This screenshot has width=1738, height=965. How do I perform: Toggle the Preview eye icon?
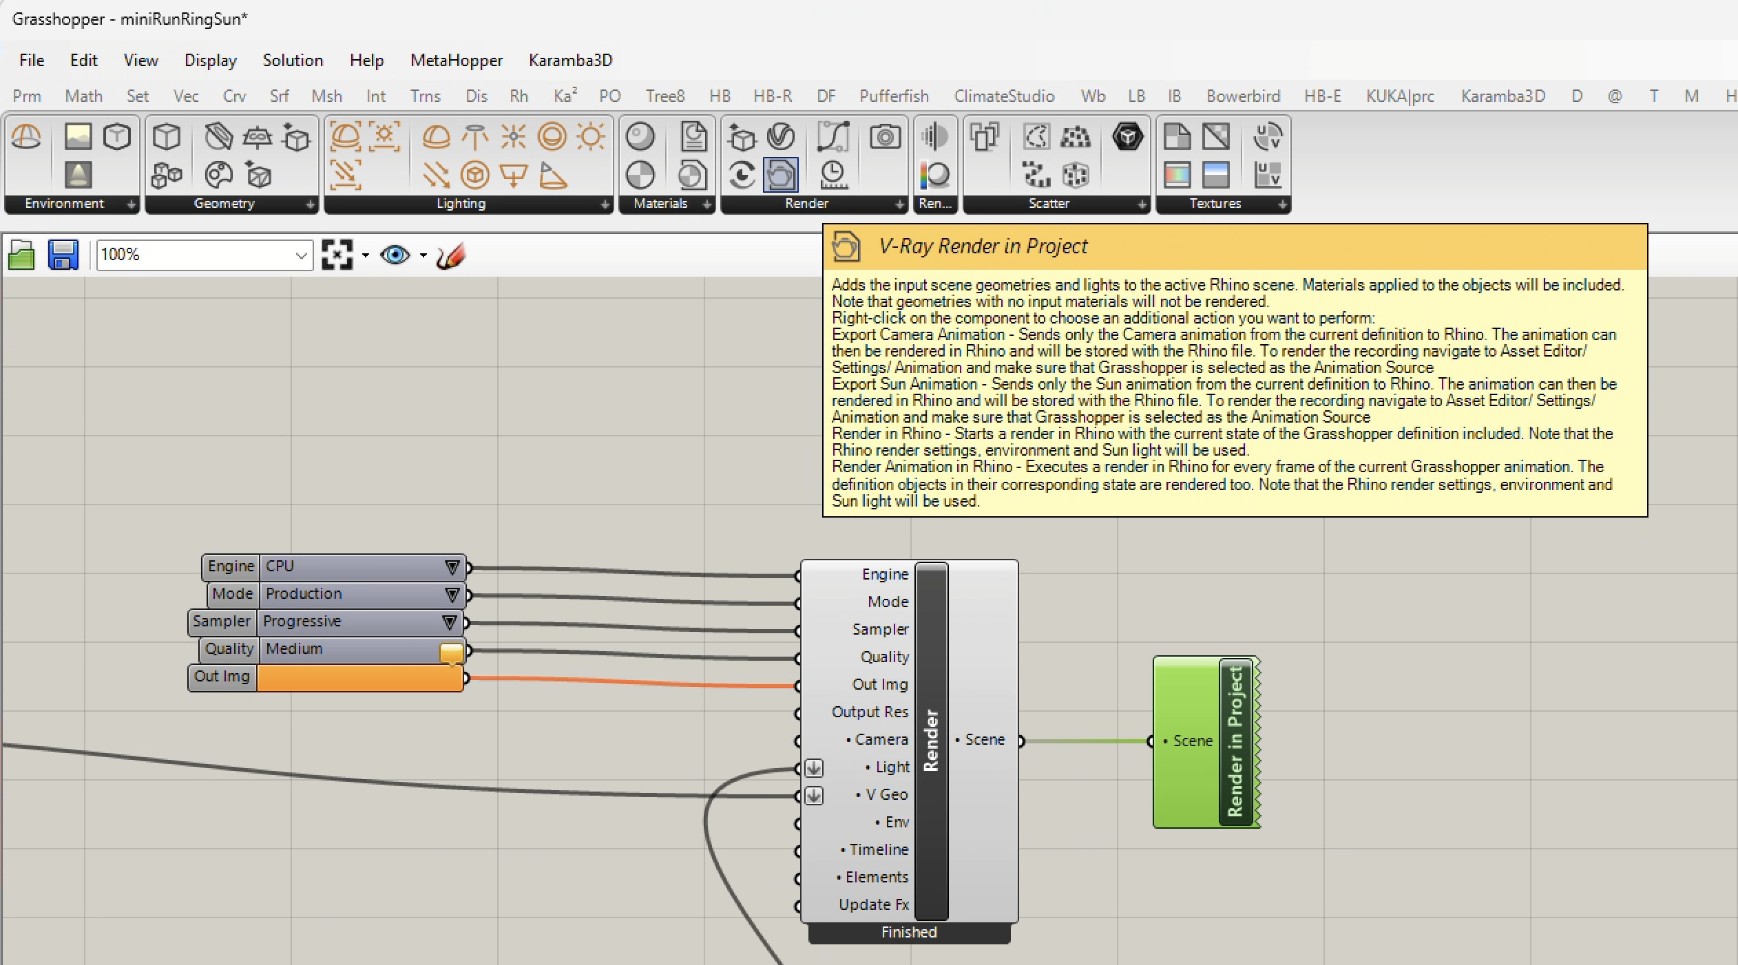[x=395, y=255]
